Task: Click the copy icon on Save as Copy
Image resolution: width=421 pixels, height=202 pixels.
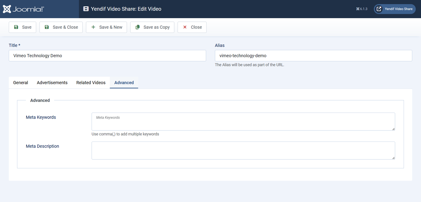Action: click(x=138, y=27)
